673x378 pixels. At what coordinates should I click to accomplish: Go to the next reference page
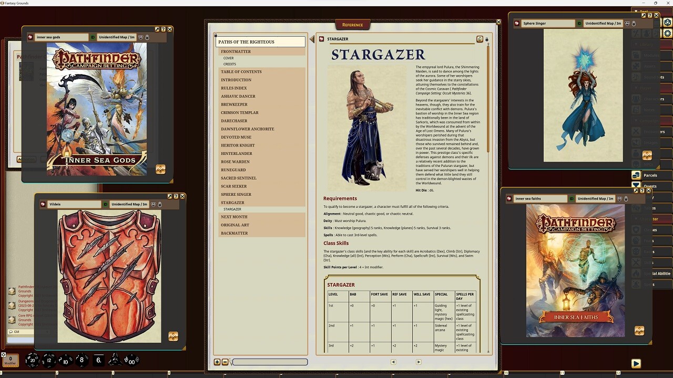pos(419,362)
